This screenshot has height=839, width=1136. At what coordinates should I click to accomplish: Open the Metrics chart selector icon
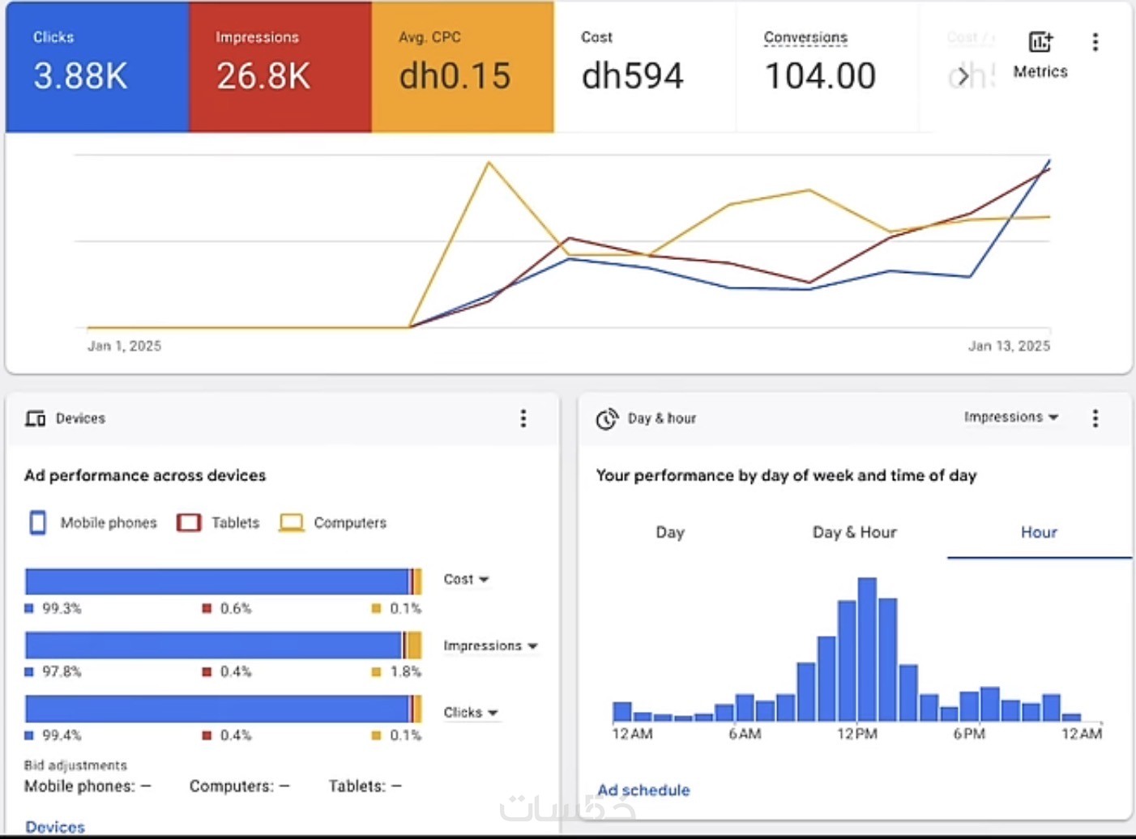1040,42
